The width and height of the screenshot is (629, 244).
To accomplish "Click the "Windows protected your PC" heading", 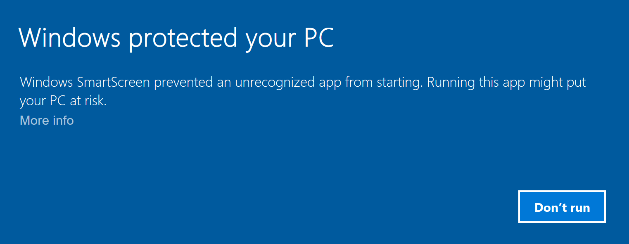I will pyautogui.click(x=176, y=38).
